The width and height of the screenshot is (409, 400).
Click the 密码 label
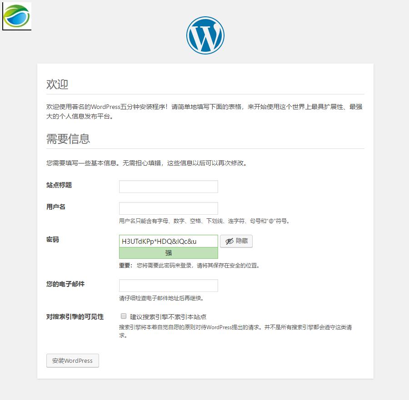(53, 239)
